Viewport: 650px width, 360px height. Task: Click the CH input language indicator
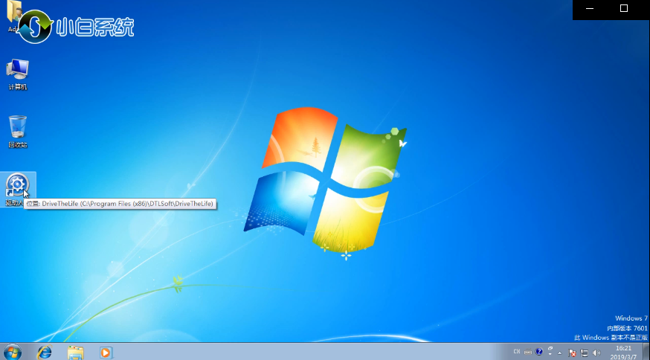click(x=517, y=352)
